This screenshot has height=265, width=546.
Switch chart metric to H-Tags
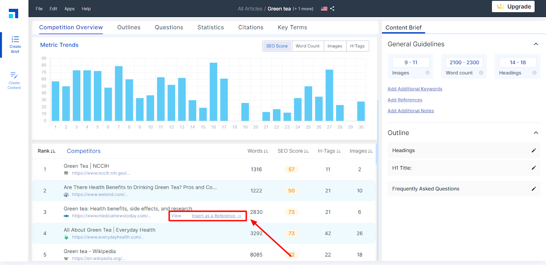(357, 46)
